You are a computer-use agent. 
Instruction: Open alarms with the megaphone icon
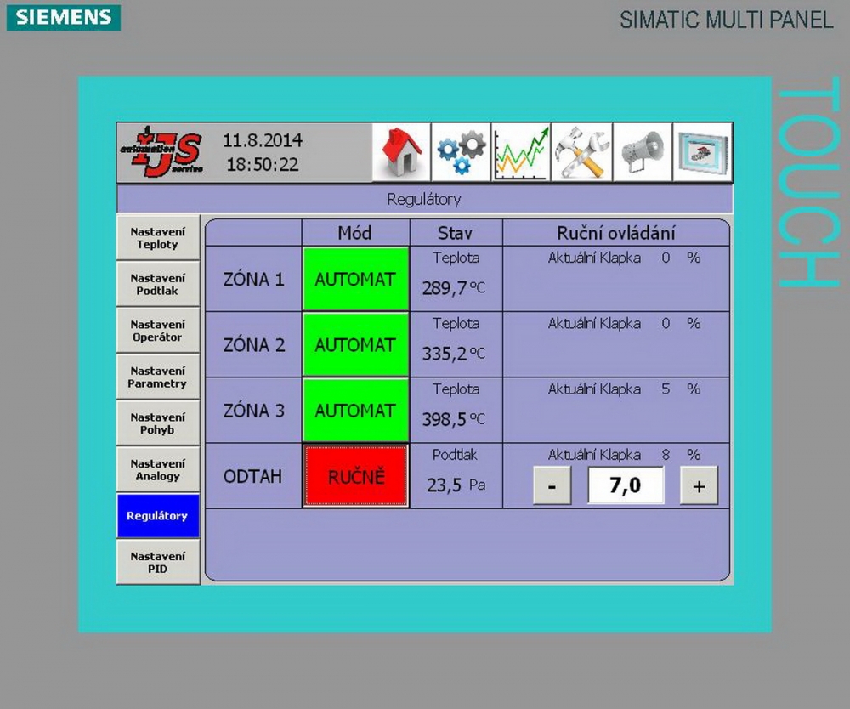[x=642, y=152]
